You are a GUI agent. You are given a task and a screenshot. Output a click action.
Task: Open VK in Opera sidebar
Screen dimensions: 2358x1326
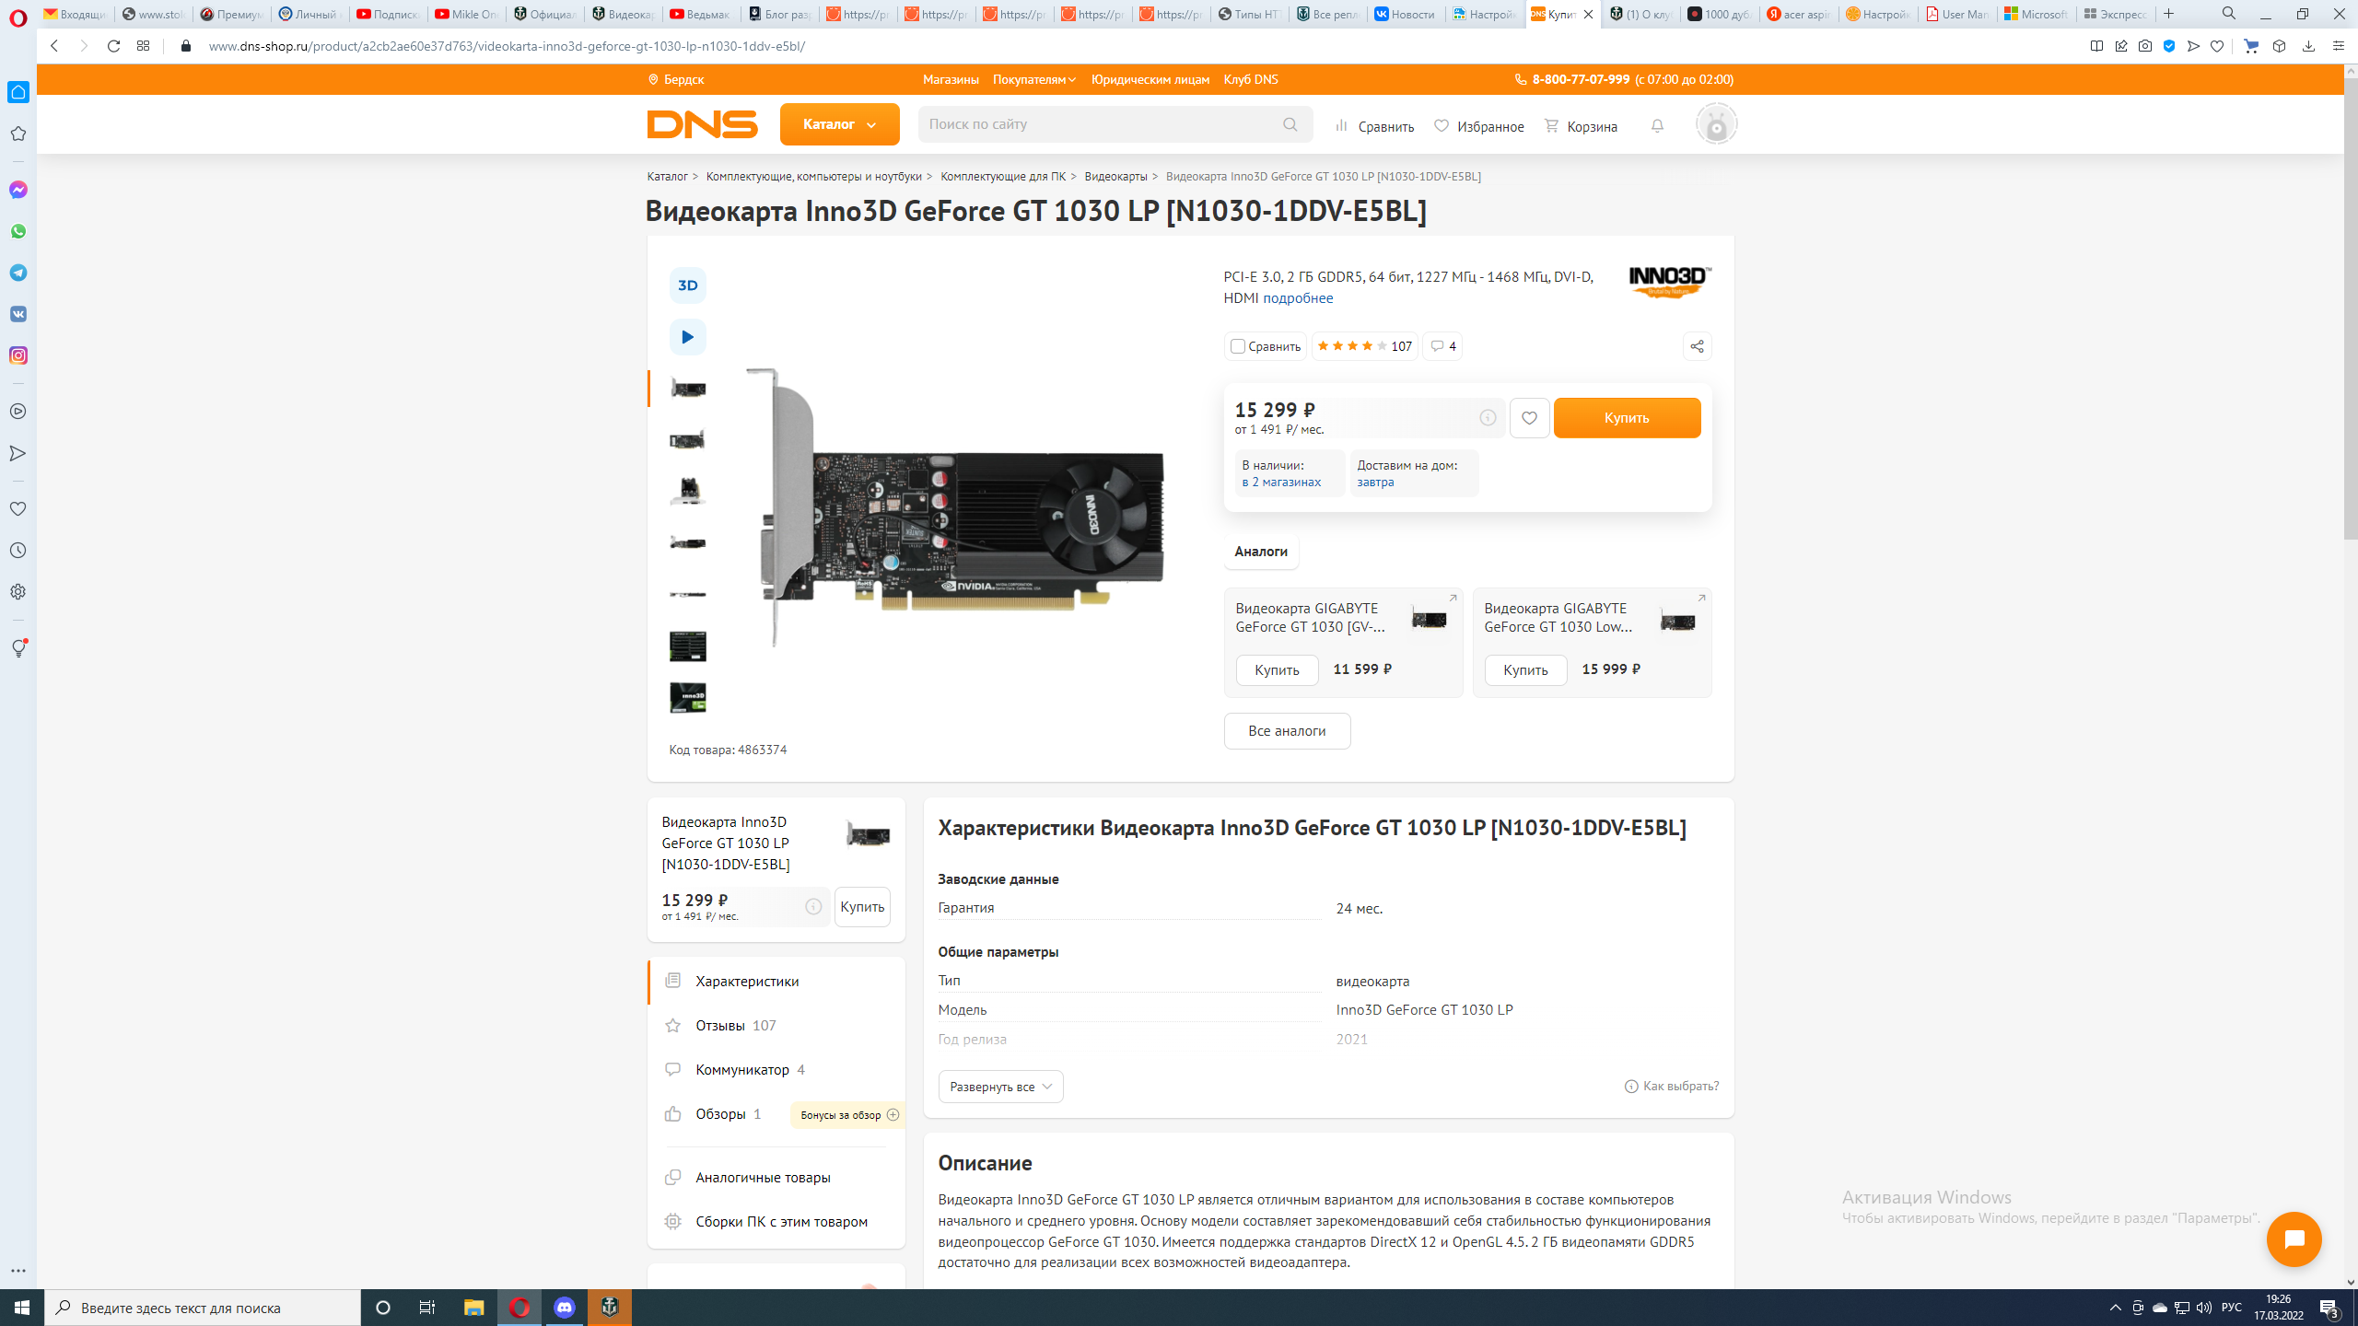point(18,314)
